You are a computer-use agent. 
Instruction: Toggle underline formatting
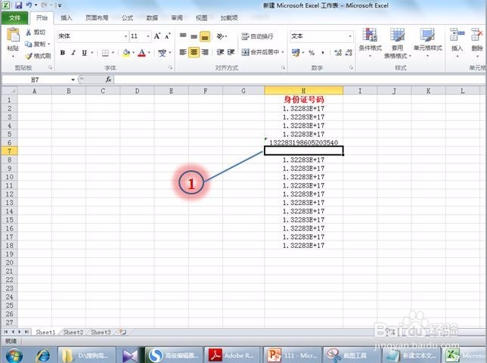point(84,53)
